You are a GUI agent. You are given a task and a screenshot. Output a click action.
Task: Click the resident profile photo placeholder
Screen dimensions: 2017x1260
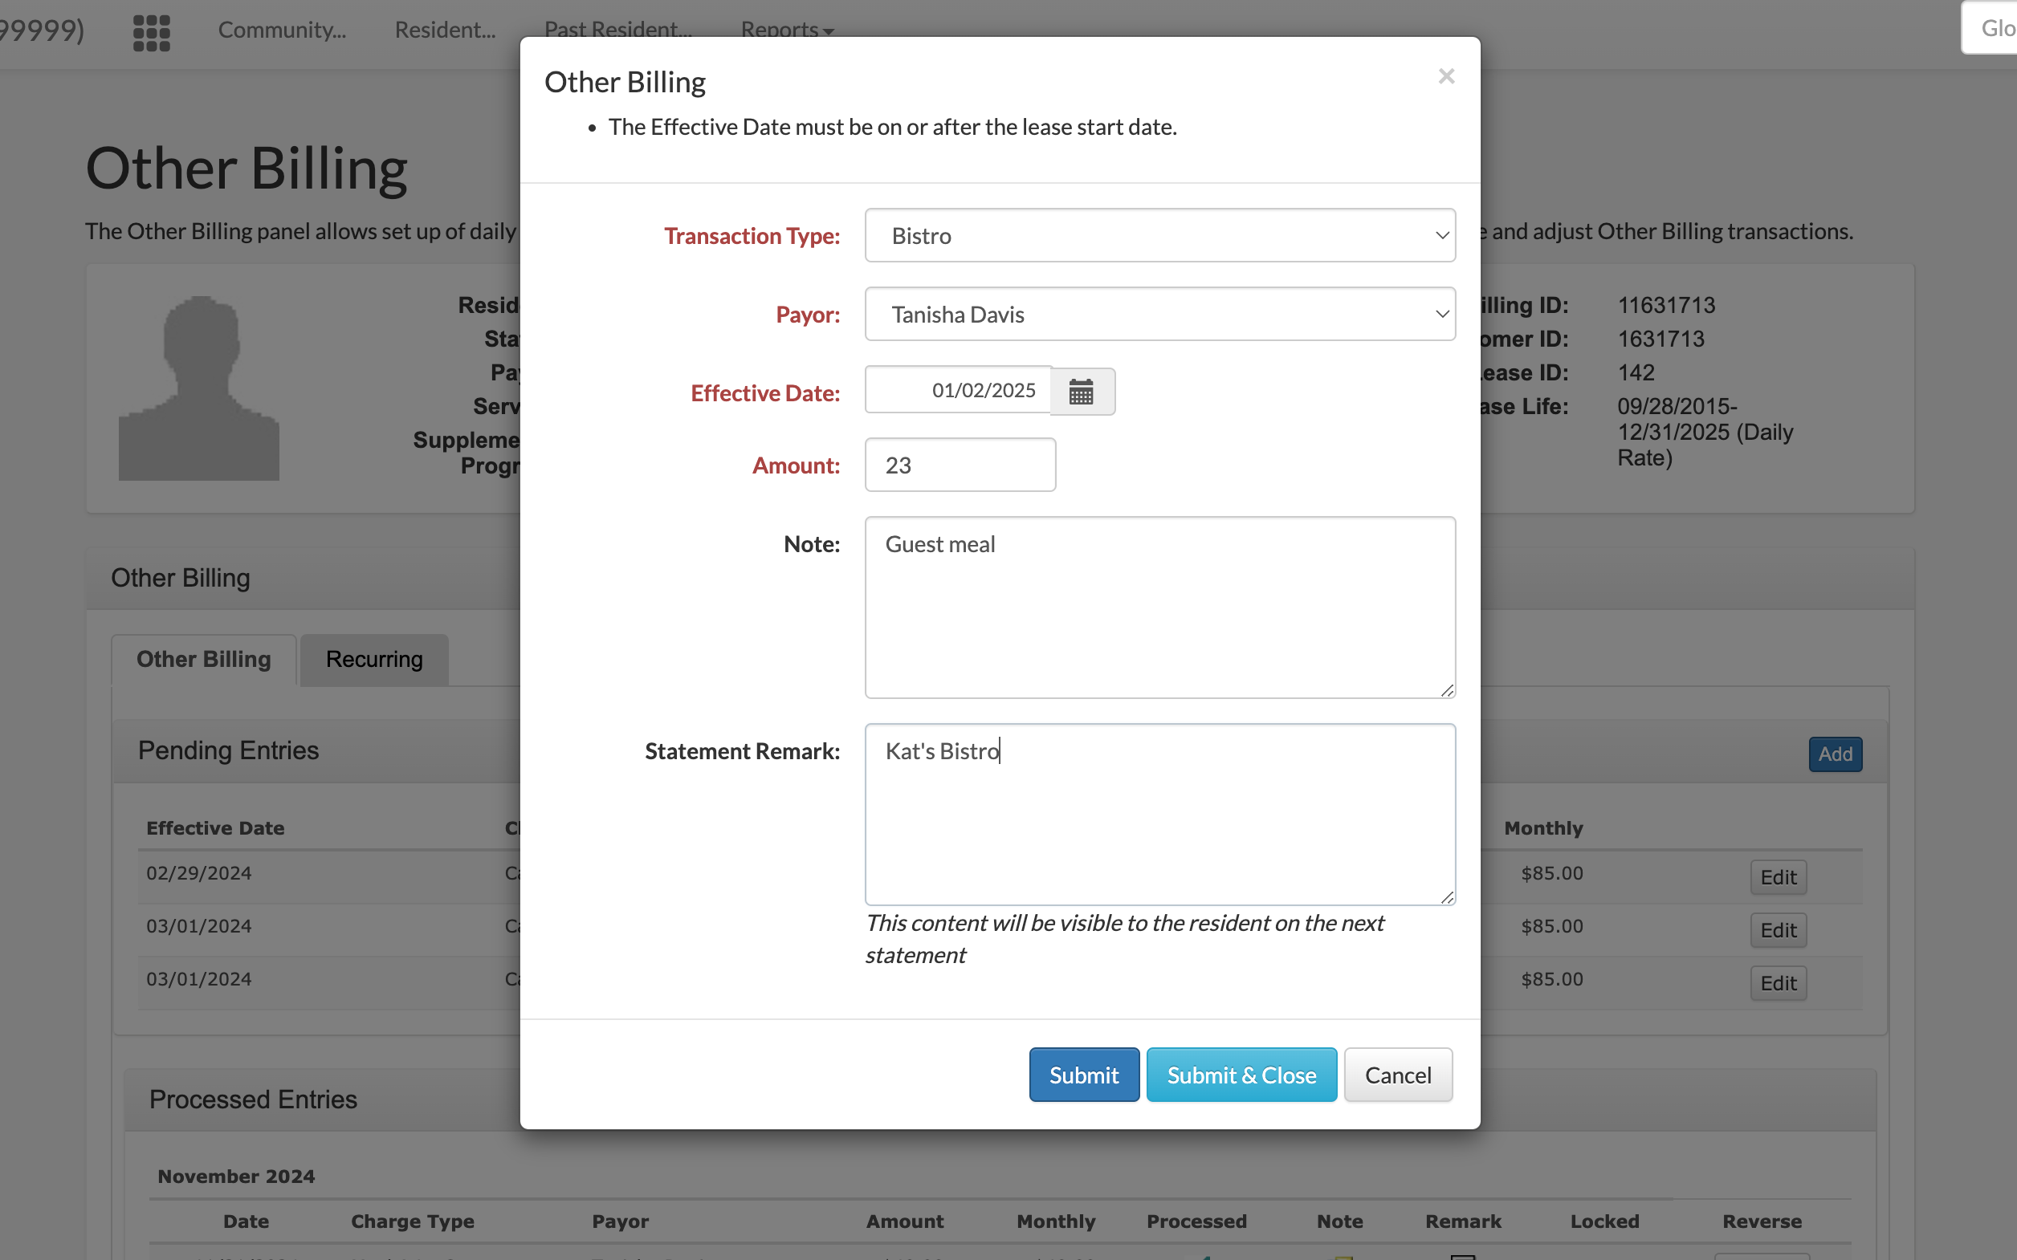(198, 388)
